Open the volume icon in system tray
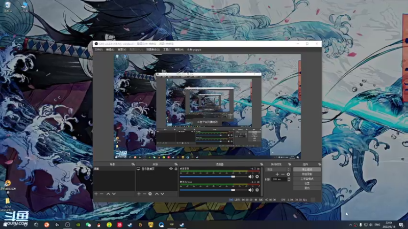The width and height of the screenshot is (408, 229). click(x=371, y=225)
